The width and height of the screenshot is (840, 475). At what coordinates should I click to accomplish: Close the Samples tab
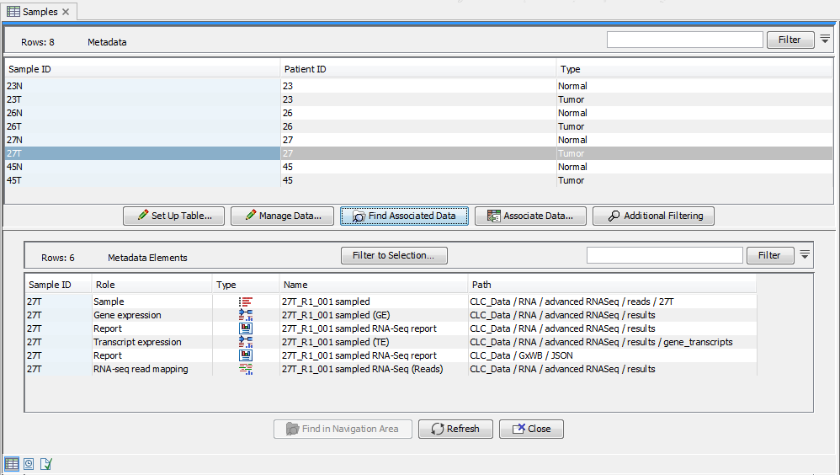pyautogui.click(x=66, y=12)
